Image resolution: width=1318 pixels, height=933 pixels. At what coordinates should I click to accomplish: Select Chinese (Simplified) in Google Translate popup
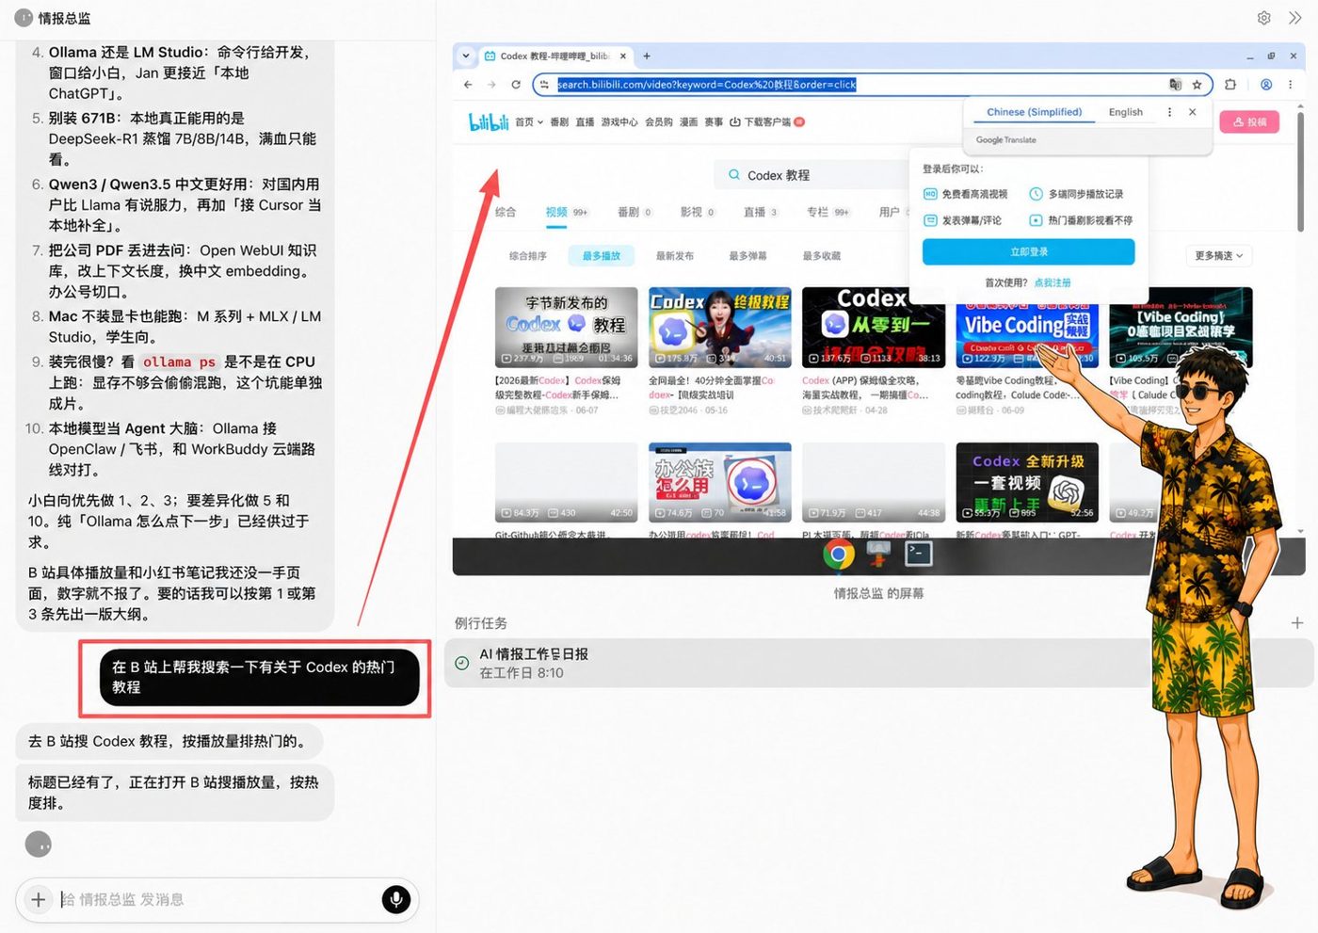coord(1034,112)
